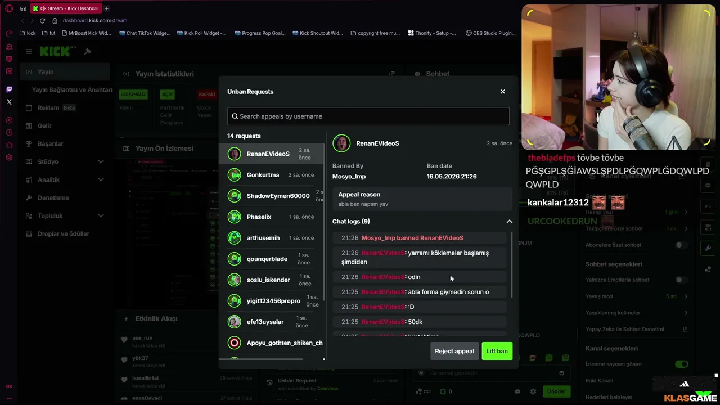Open Yasaklanmış kelimeler chevron
720x405 pixels.
686,313
